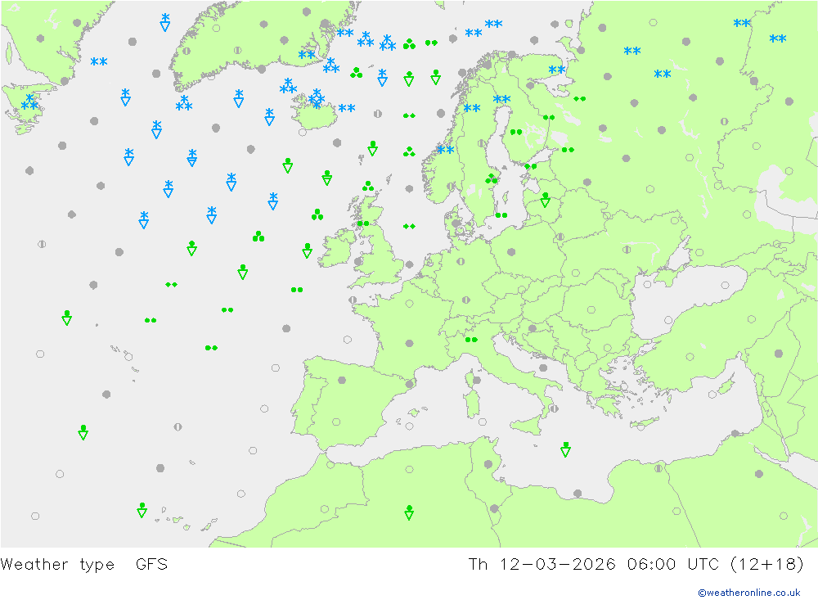Select the green rain dots over southern Finland
The height and width of the screenshot is (600, 818).
tap(516, 132)
